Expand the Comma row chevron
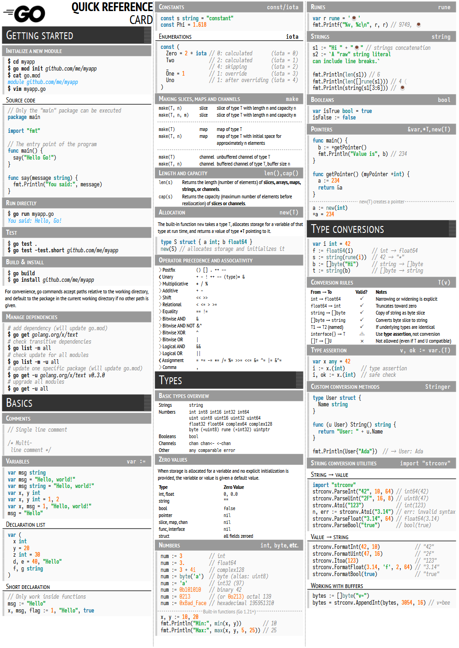459x648 pixels. (x=160, y=368)
